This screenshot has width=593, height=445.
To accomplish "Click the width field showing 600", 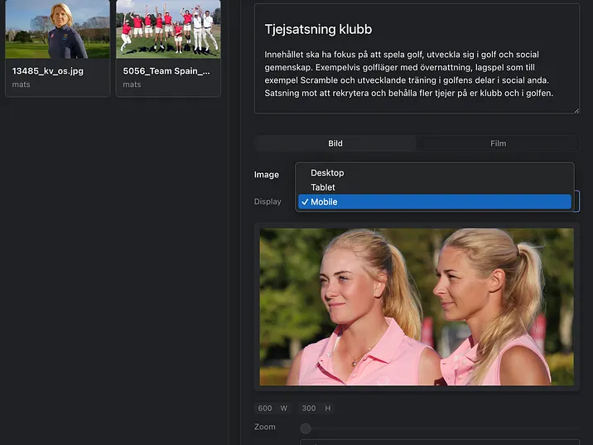I will tap(265, 409).
